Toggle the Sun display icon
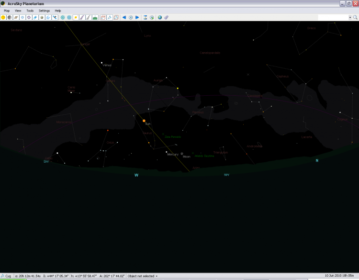The image size is (359, 280). (3, 17)
